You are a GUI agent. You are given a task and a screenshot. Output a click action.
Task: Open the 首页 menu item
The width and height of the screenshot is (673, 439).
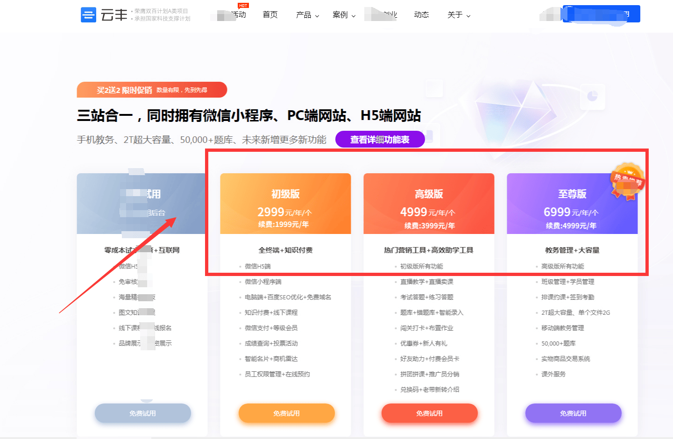[x=270, y=15]
